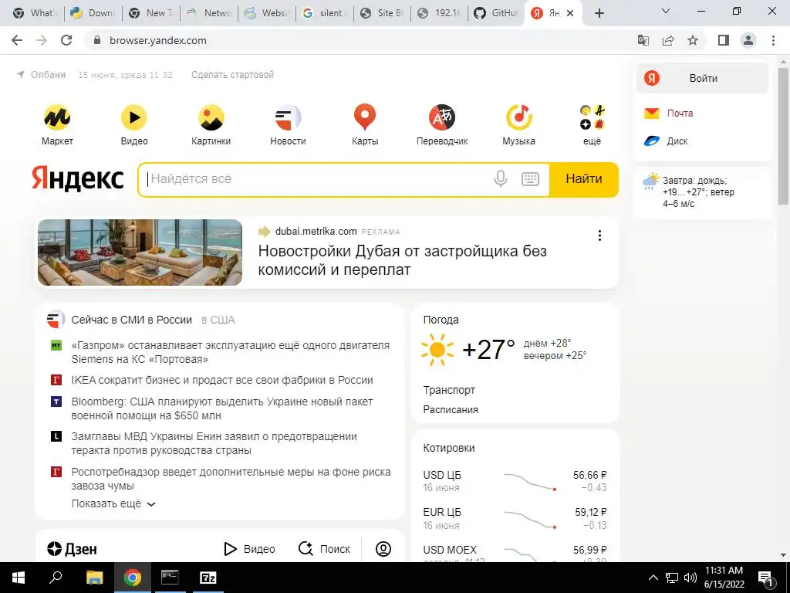Click the Найти search button
Image resolution: width=790 pixels, height=593 pixels.
583,179
